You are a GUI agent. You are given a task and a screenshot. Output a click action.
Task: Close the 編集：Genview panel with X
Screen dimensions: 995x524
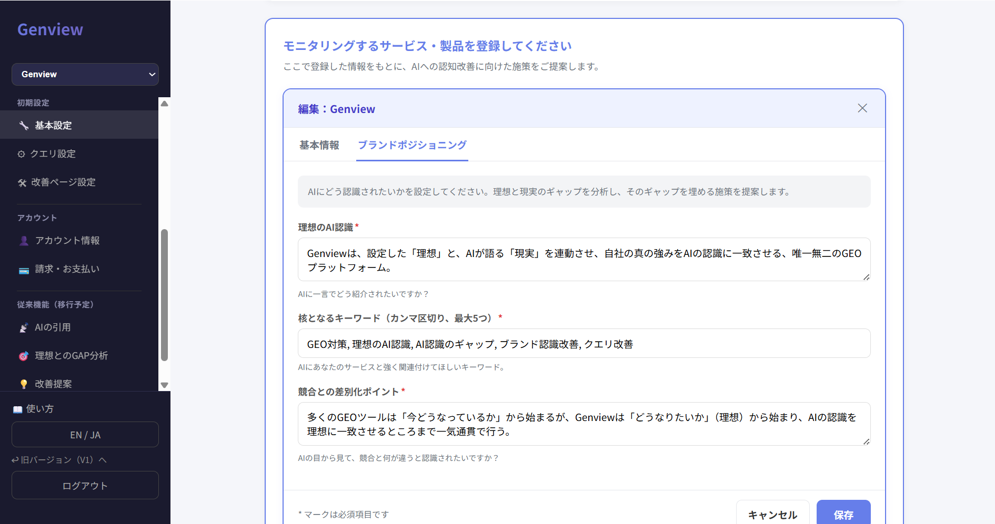862,108
